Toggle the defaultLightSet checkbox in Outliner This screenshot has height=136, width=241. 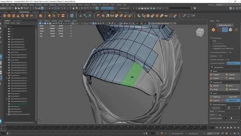point(9,109)
